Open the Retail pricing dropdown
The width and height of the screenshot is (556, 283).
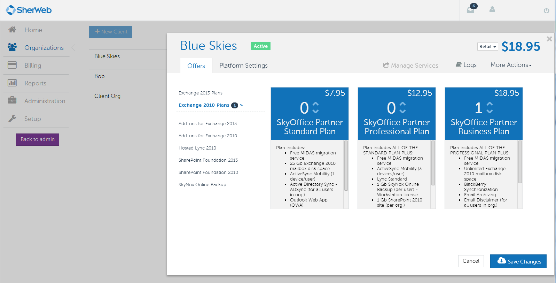click(487, 47)
